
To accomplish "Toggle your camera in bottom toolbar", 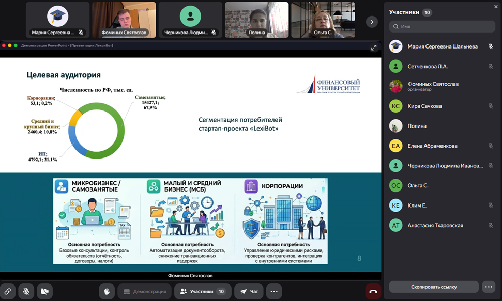I will click(44, 291).
